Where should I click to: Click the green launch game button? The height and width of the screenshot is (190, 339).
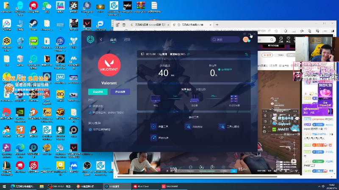(98, 92)
